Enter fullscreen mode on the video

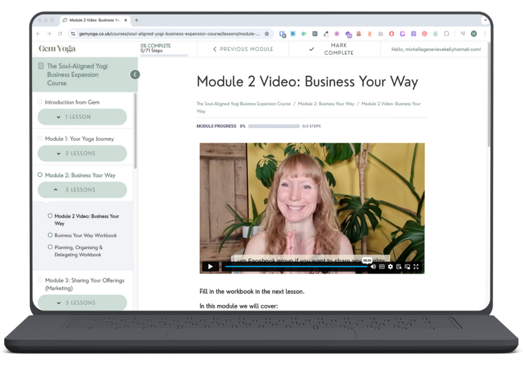click(416, 267)
